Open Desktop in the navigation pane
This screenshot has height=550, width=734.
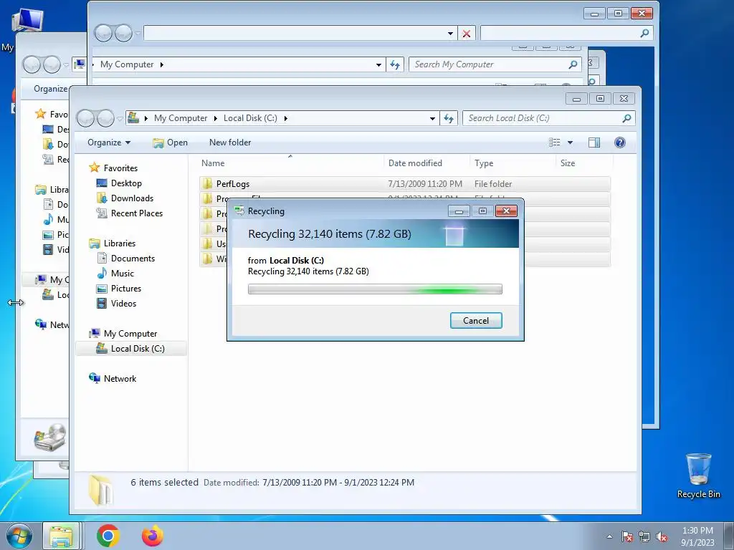(126, 183)
